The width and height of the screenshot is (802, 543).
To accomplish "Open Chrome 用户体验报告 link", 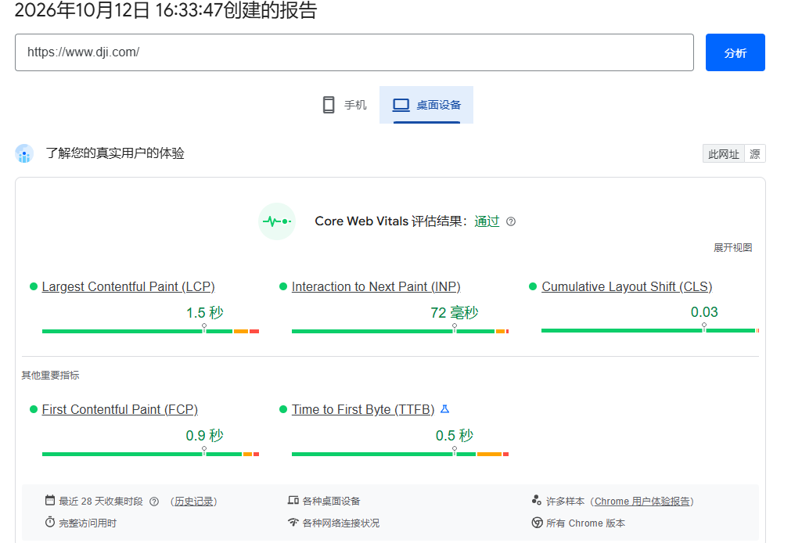I will coord(642,502).
